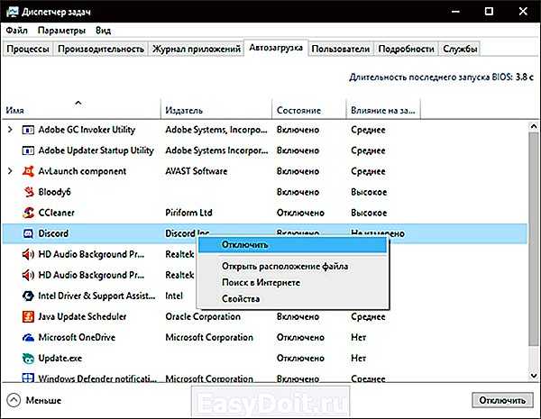
Task: Sort by the Состояние column header
Action: [x=309, y=109]
